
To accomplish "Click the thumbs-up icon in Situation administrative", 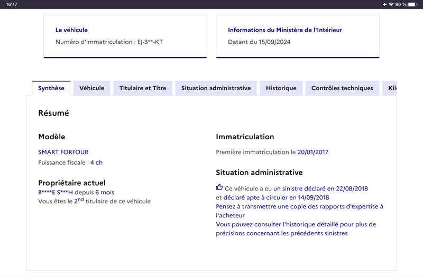I will tap(219, 187).
